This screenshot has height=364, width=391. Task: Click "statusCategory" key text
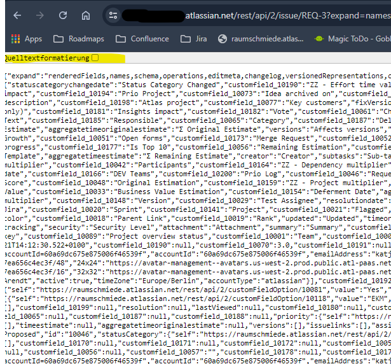[x=130, y=335]
